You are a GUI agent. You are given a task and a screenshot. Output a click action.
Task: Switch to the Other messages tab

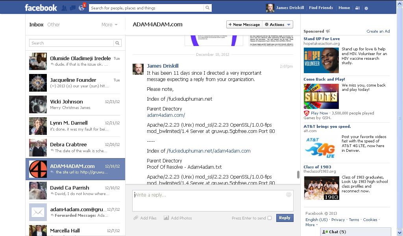54,25
